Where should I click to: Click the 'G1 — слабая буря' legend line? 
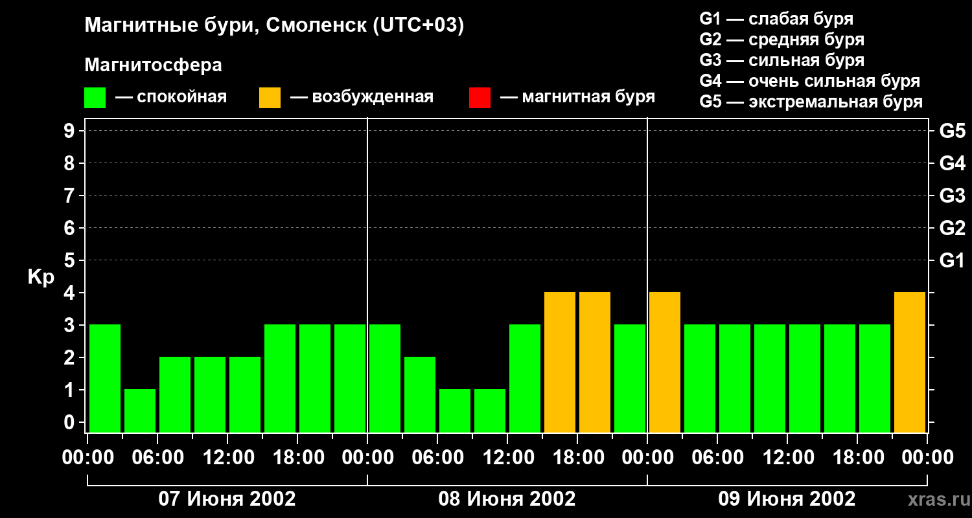click(x=776, y=19)
